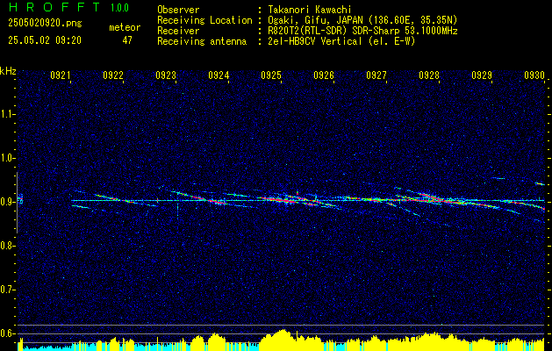Click the HROFFT title text

click(54, 7)
